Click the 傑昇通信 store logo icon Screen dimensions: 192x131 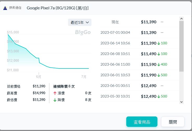(5, 8)
